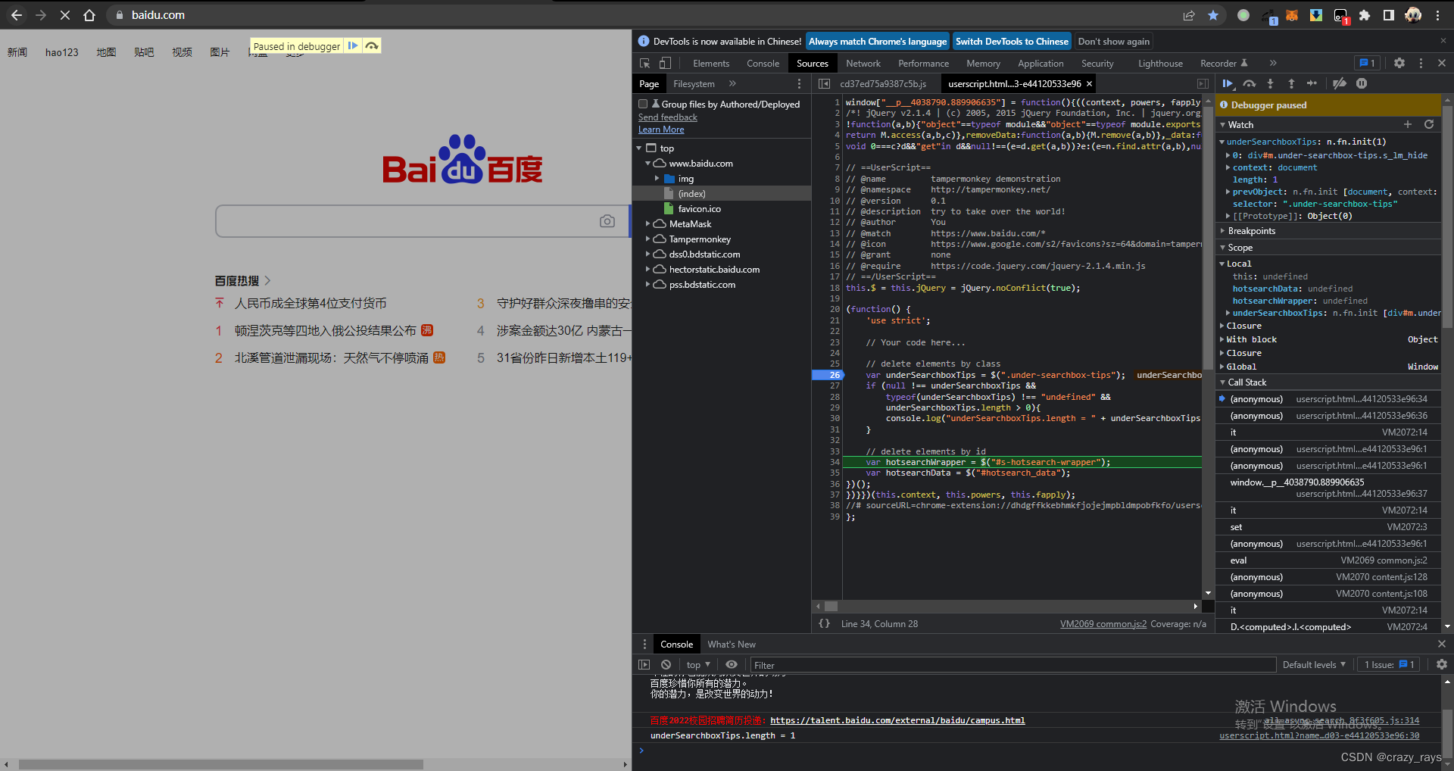Resume script execution in debugger toolbar
Screen dimensions: 1454x771
point(1228,84)
